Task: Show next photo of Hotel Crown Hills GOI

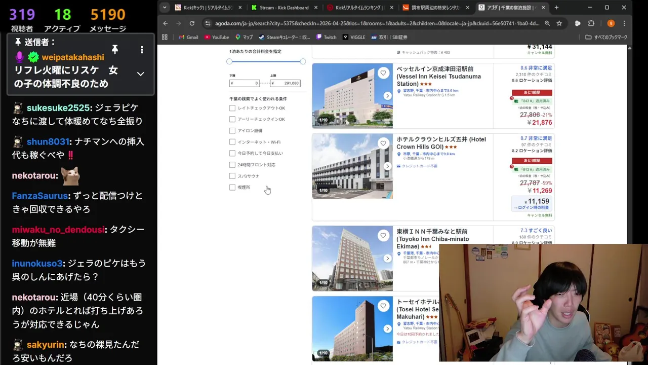Action: 387,166
